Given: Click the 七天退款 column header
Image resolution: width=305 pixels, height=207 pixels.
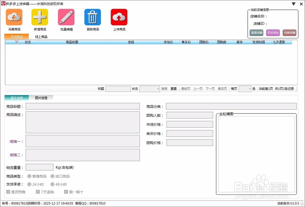Looking at the screenshot, I should click(279, 42).
